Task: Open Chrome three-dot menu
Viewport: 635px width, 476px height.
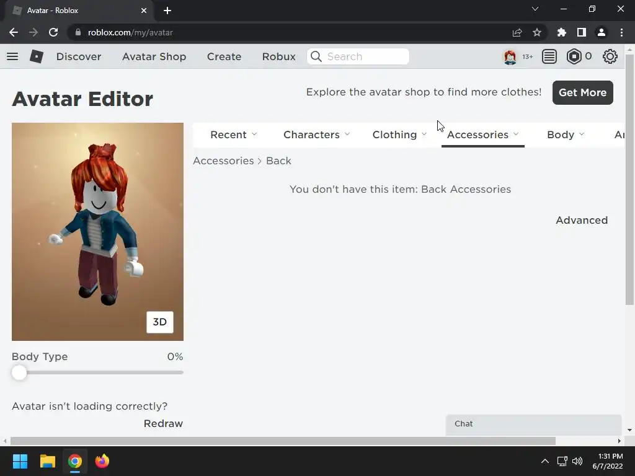Action: pos(621,32)
